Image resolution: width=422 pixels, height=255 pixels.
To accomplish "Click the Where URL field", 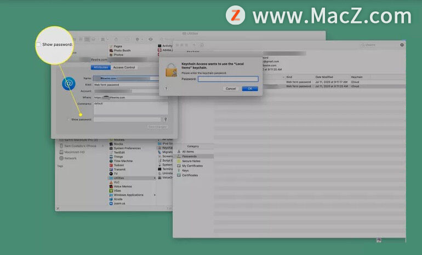I will point(126,98).
